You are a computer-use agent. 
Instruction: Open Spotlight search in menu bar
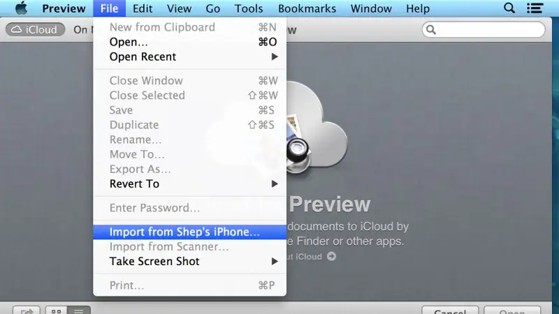[509, 8]
